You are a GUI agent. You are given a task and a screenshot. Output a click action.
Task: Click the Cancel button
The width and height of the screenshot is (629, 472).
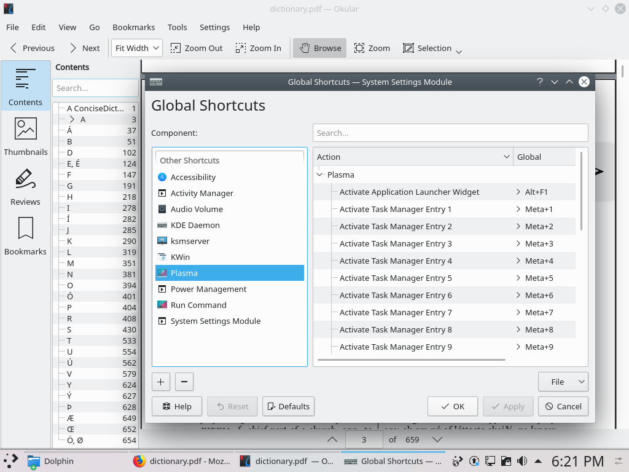(x=563, y=407)
